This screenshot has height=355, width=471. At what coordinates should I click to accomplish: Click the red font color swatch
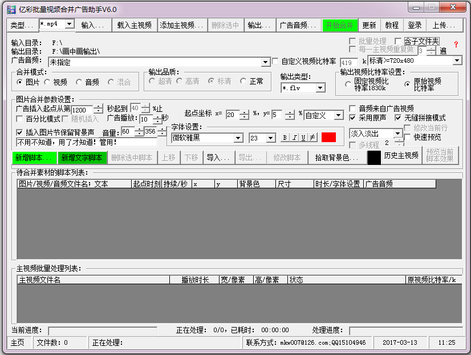pos(329,138)
